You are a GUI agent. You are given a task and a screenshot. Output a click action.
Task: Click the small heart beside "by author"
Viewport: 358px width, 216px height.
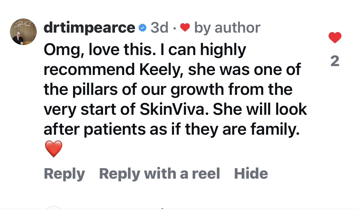pyautogui.click(x=185, y=27)
